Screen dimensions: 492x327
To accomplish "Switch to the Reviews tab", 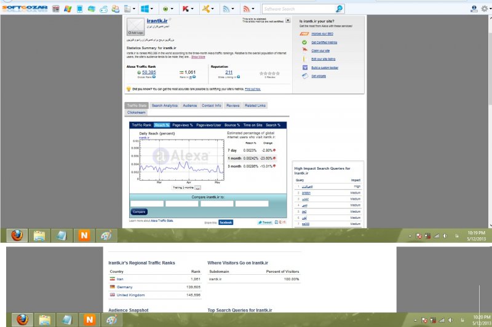I will tap(233, 106).
